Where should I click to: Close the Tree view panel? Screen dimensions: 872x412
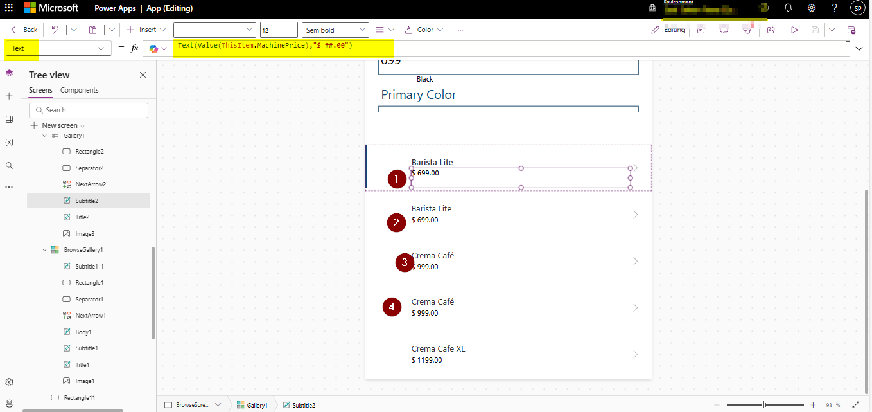pyautogui.click(x=143, y=75)
